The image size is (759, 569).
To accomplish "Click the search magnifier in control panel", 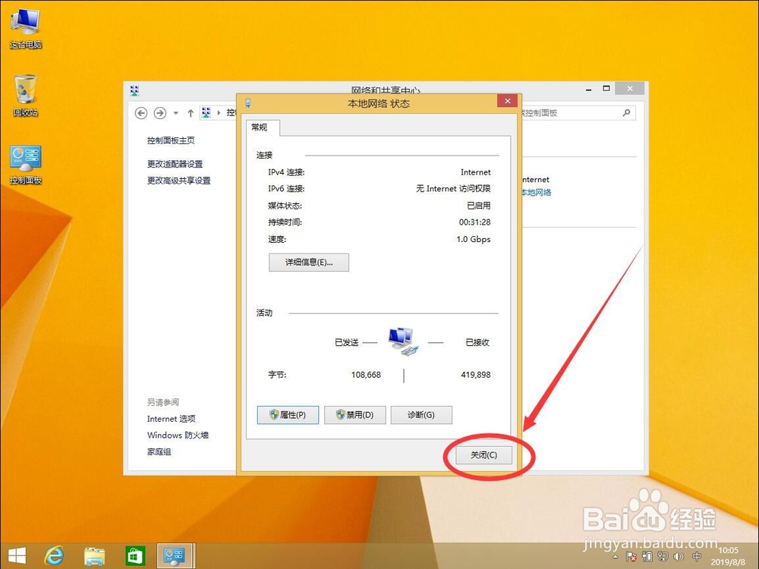I will tap(626, 113).
